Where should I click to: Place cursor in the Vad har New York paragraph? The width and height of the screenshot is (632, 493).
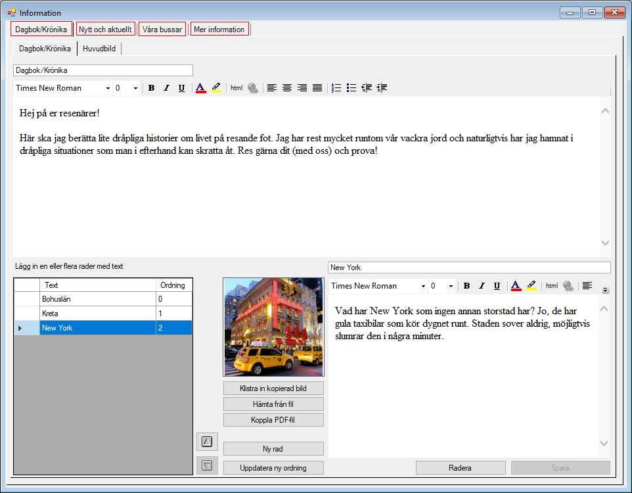[463, 323]
